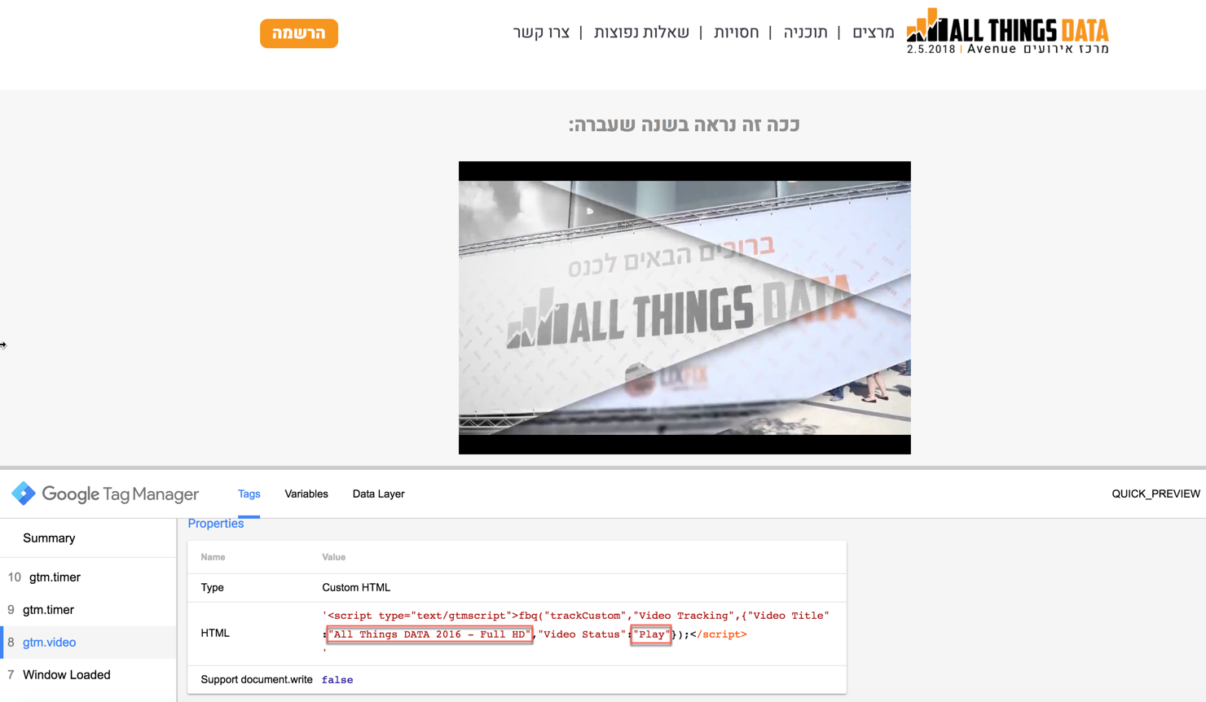Select event 8 gtm.video
The image size is (1206, 702).
click(88, 643)
